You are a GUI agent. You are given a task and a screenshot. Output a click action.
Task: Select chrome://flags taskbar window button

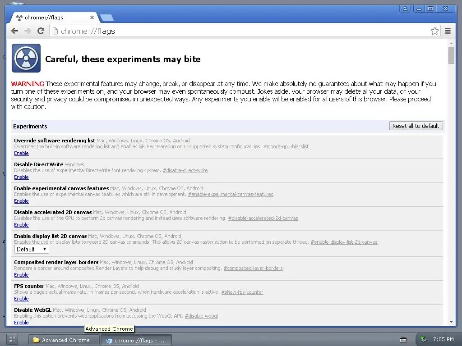(x=136, y=341)
